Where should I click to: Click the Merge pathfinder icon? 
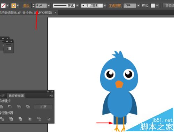[x=21, y=119]
